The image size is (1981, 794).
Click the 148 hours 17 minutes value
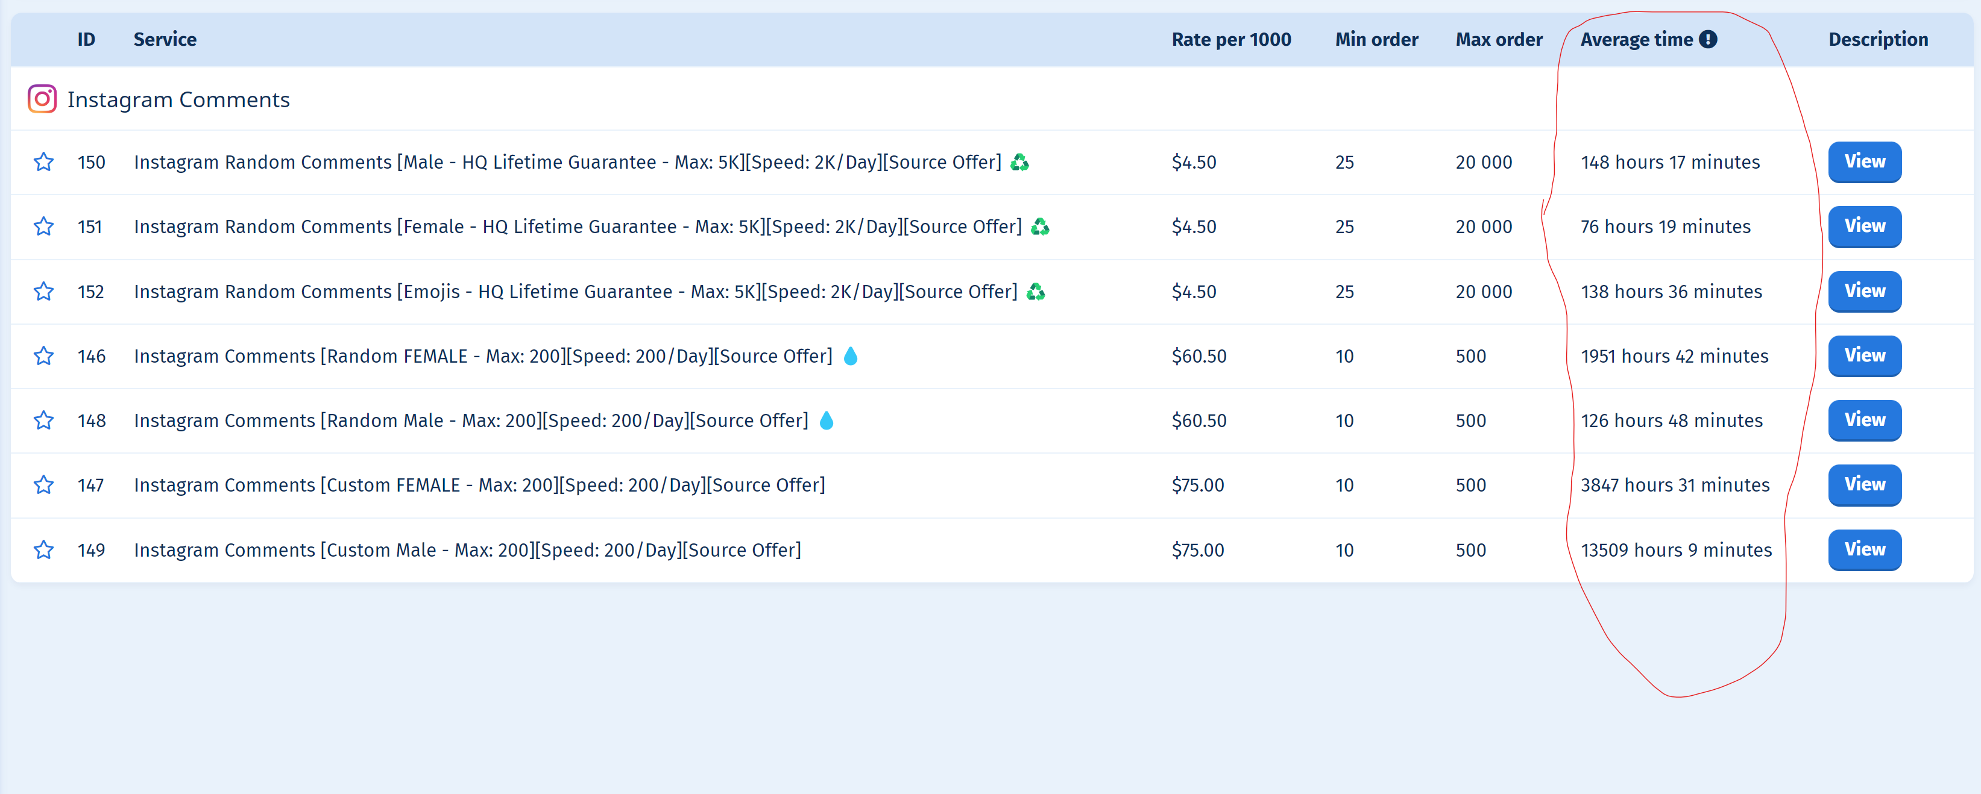pos(1671,162)
